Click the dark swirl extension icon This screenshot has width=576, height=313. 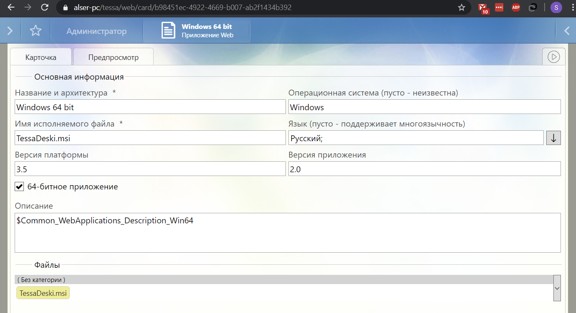tap(533, 7)
